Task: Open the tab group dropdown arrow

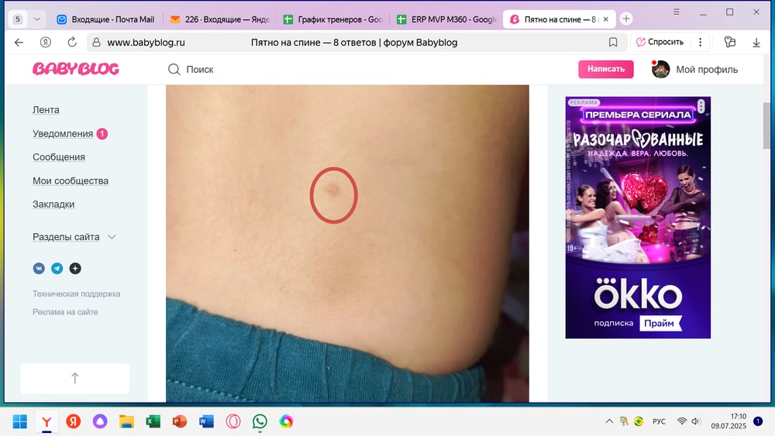Action: pos(36,19)
